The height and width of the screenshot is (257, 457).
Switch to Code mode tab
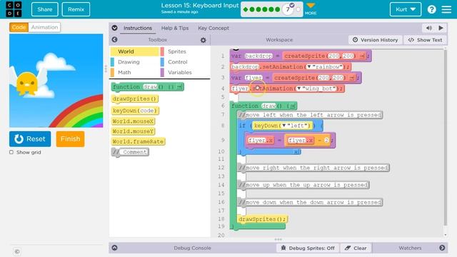click(x=19, y=27)
